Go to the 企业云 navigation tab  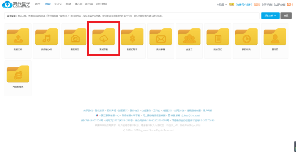pos(58,4)
